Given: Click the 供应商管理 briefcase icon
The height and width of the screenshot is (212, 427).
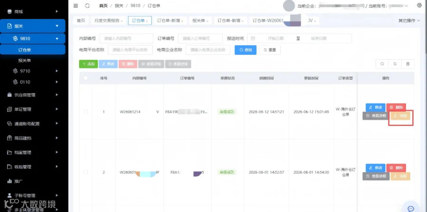Looking at the screenshot, I should [10, 95].
